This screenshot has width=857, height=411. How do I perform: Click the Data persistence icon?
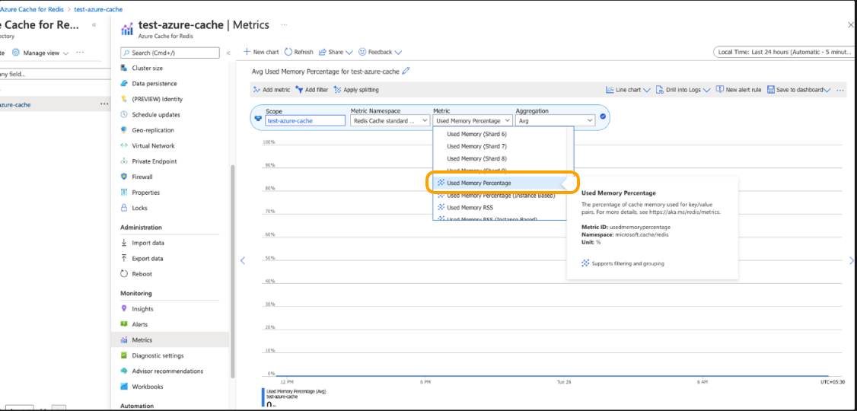point(123,84)
